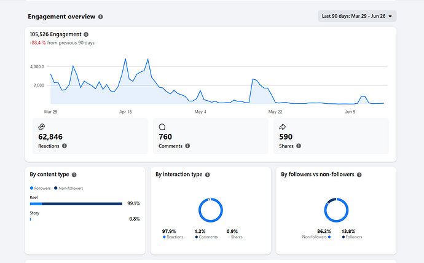Image resolution: width=424 pixels, height=263 pixels.
Task: Toggle the Followers legend in content type
Action: [x=40, y=189]
